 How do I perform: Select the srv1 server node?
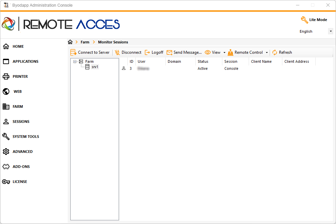click(95, 67)
